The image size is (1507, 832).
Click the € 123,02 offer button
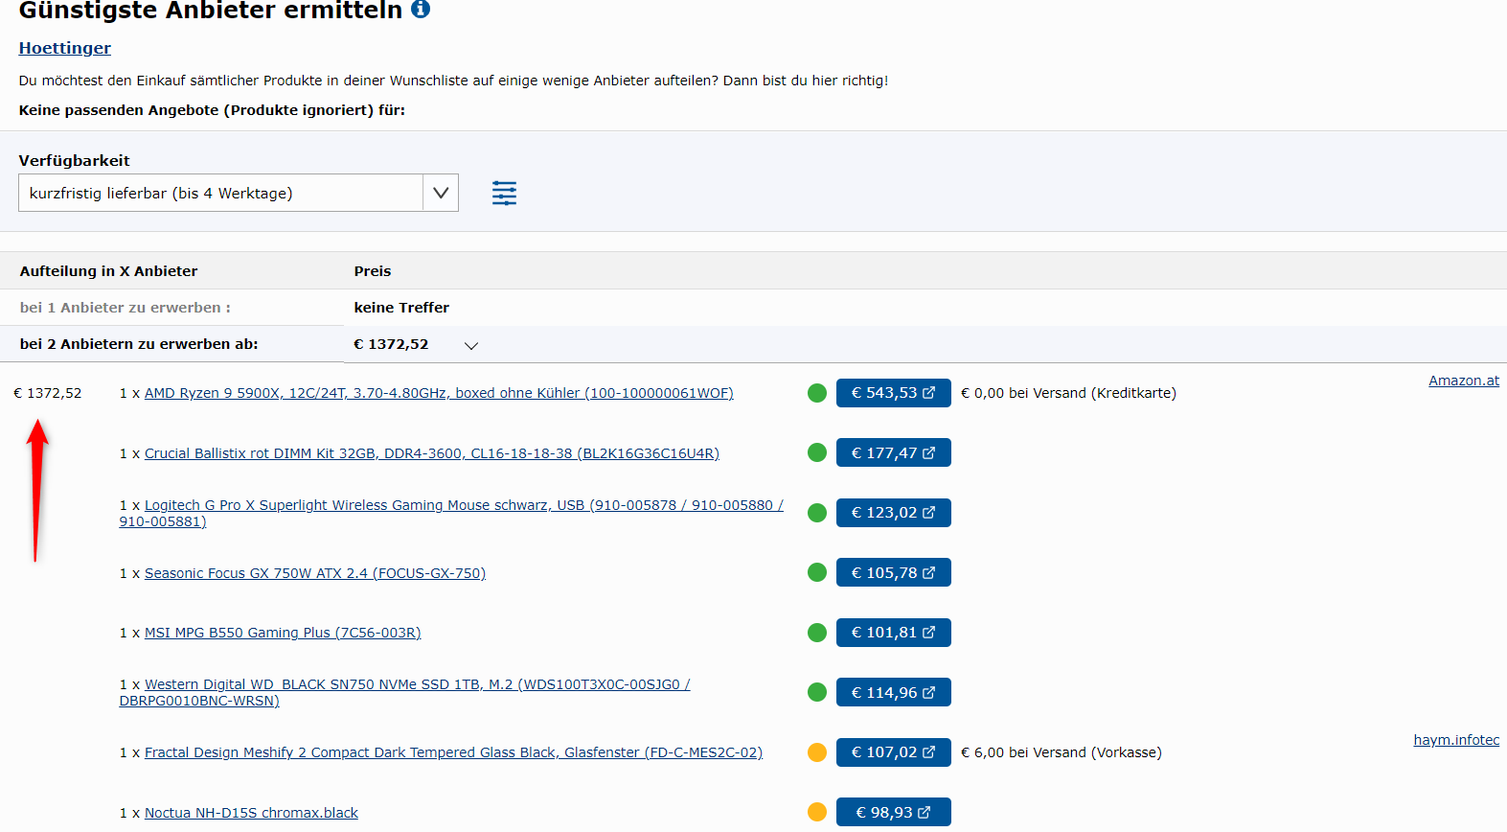coord(893,513)
